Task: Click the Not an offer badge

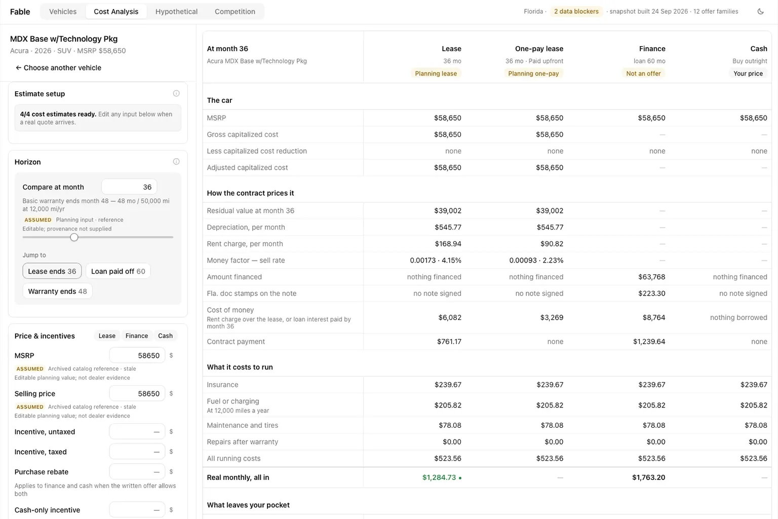Action: 643,73
